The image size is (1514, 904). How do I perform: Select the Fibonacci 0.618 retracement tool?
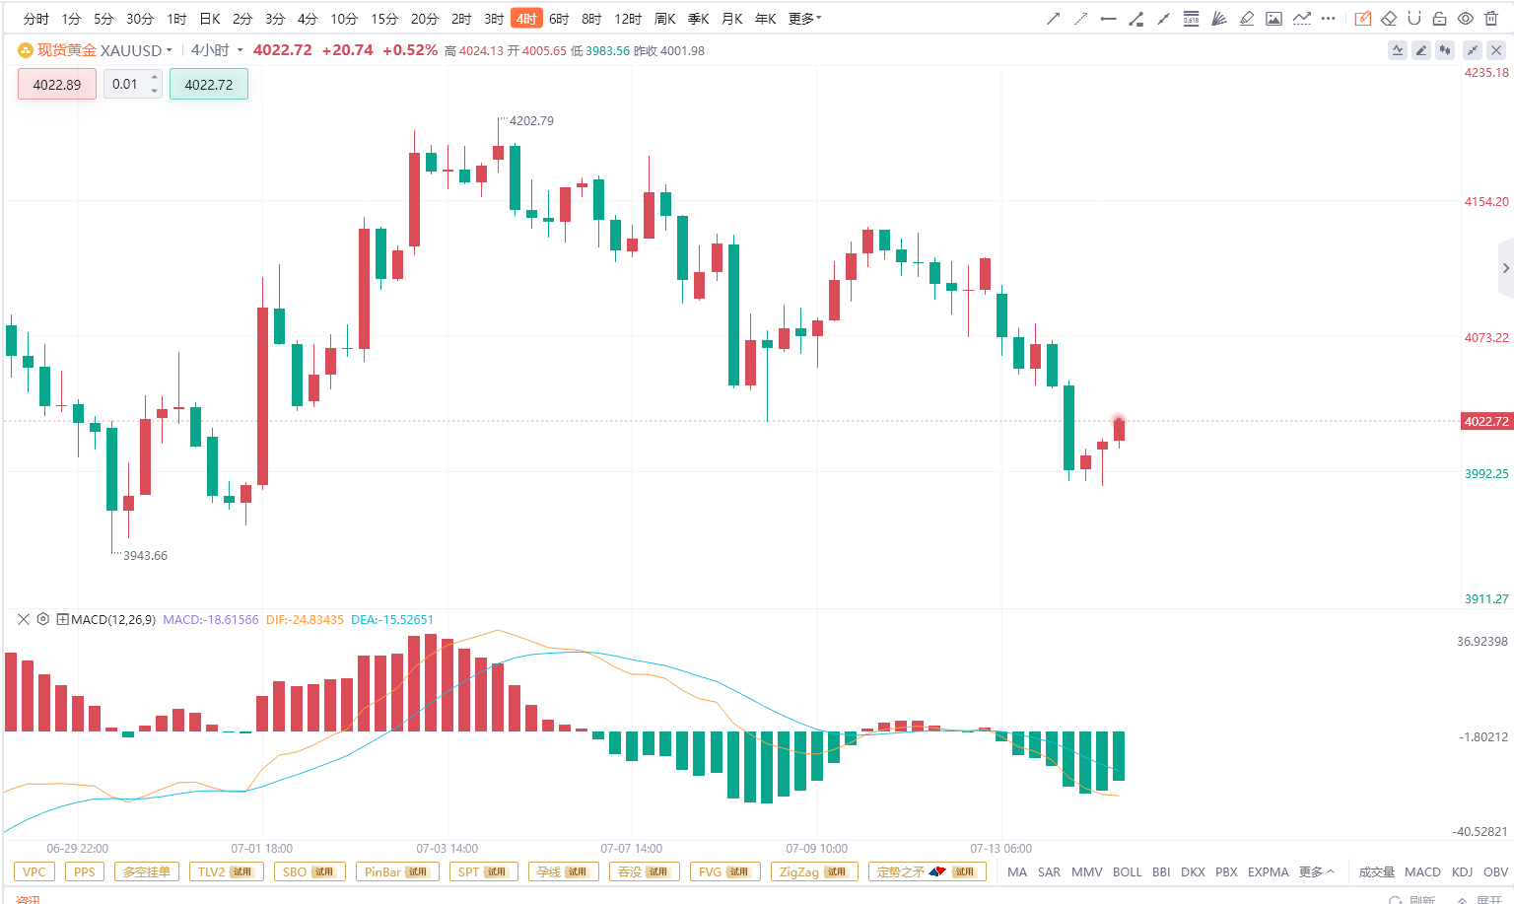tap(1191, 19)
